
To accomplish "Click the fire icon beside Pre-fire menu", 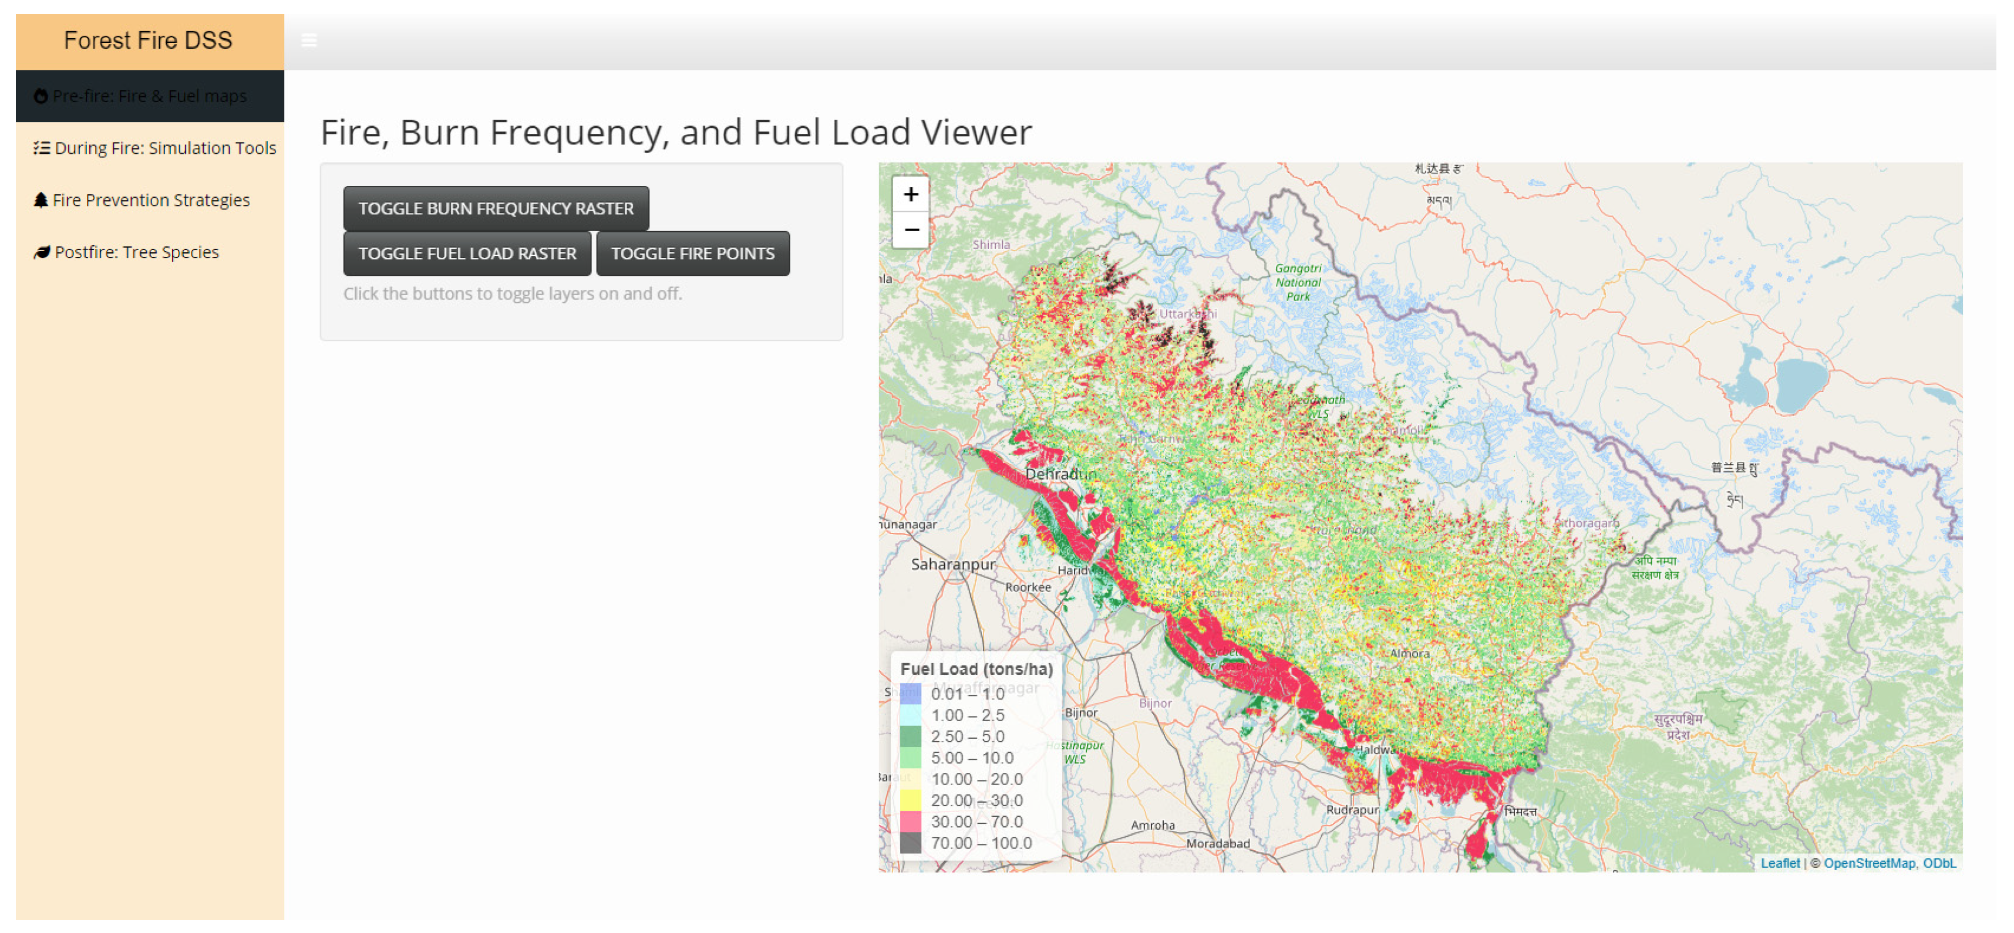I will (41, 96).
